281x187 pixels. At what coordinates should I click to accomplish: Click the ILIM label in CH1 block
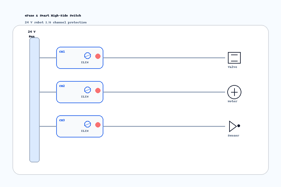(85, 62)
